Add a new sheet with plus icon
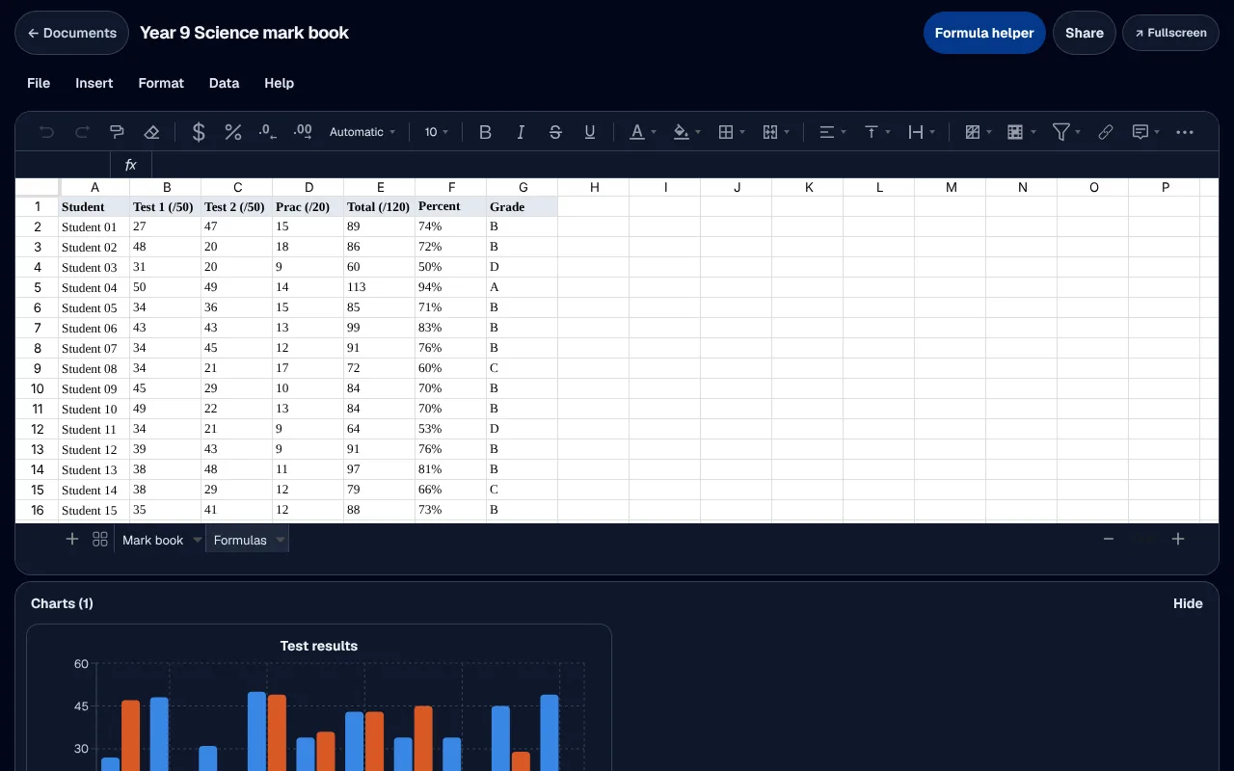This screenshot has height=771, width=1234. click(x=71, y=539)
